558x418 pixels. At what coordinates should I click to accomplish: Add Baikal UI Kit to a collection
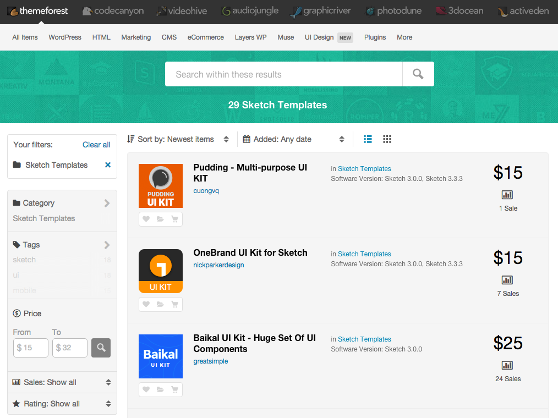(x=160, y=389)
